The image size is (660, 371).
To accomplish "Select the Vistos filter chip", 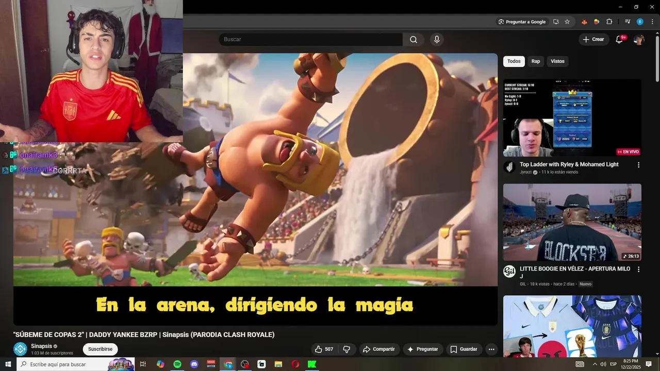I will 557,61.
